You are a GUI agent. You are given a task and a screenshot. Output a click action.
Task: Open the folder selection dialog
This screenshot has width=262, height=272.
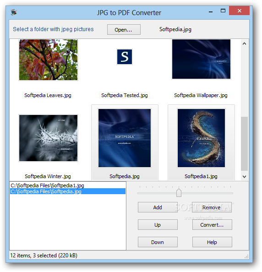124,29
